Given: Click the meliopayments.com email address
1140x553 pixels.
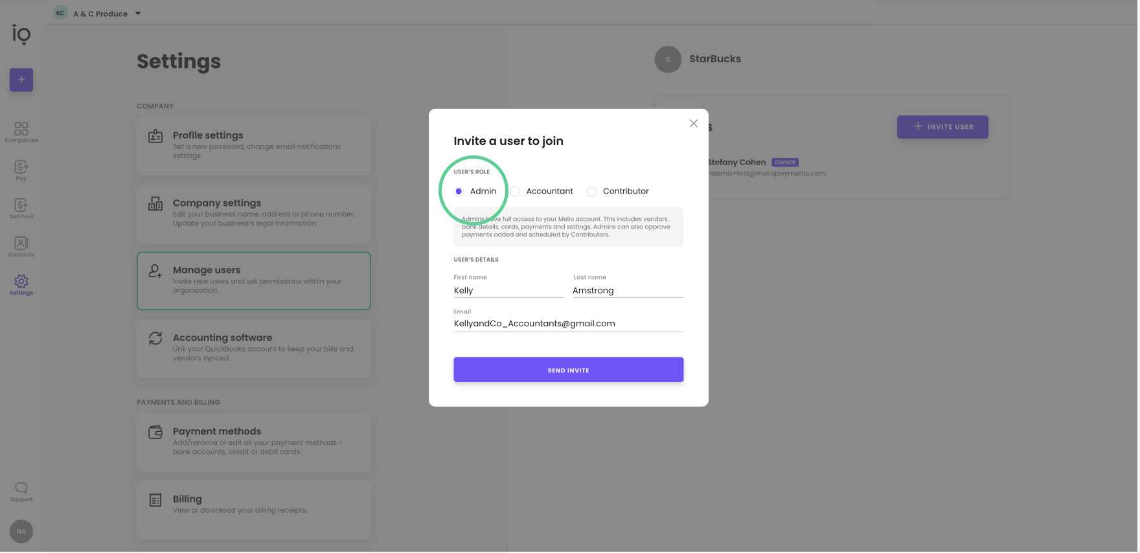Looking at the screenshot, I should 766,174.
